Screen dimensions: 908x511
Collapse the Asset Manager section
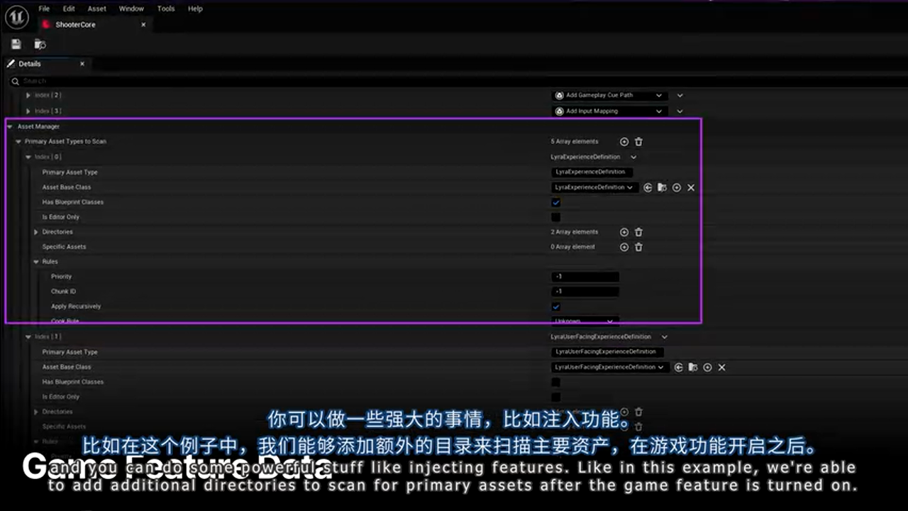tap(10, 126)
